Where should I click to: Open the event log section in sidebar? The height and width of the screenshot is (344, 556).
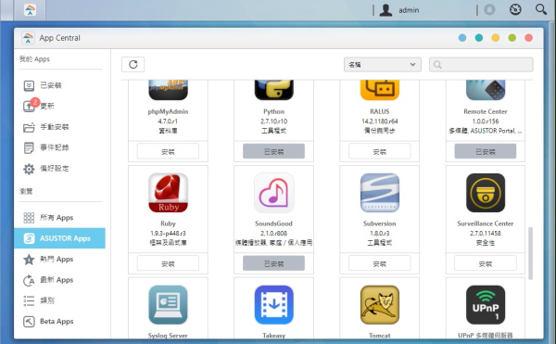pos(59,147)
